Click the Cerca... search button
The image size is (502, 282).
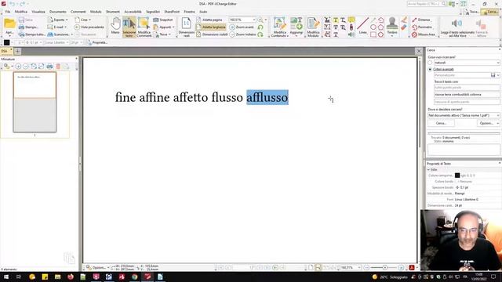tap(441, 123)
